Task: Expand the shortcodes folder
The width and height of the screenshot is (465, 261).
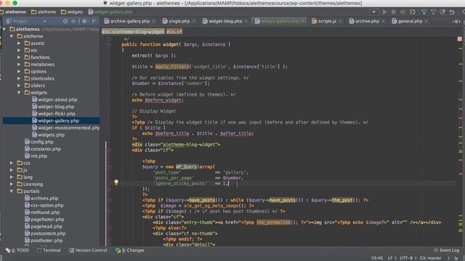Action: (x=19, y=78)
